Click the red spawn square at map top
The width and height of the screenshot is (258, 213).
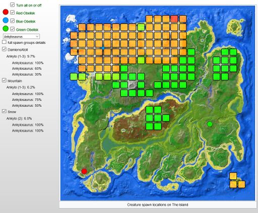pyautogui.click(x=174, y=19)
